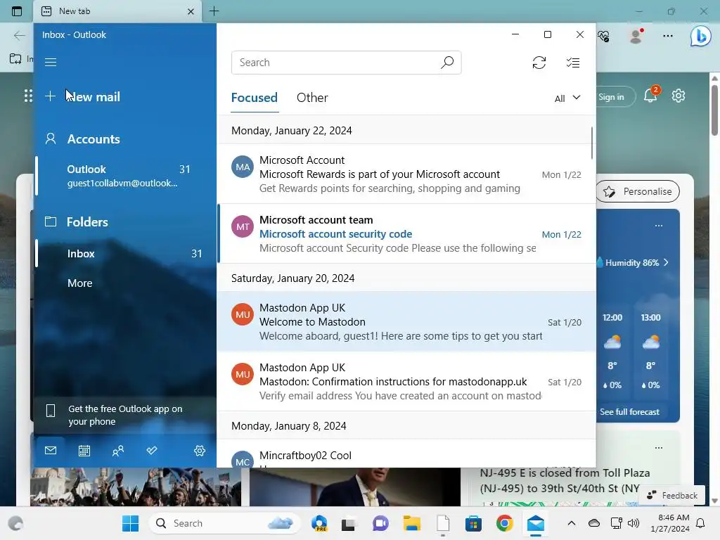Screen dimensions: 720x540
Task: Open People contacts icon
Action: coord(118,451)
